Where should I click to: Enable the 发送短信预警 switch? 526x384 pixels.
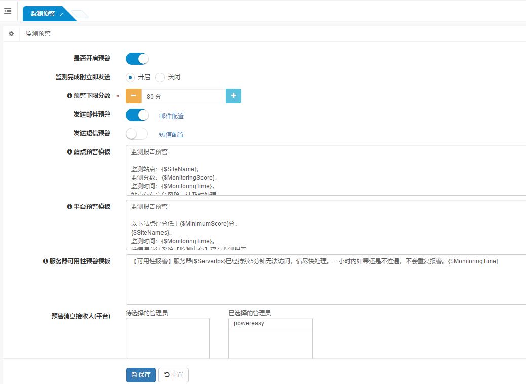click(137, 134)
